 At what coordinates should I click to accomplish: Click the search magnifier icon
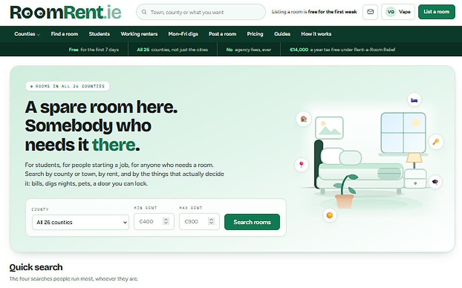[x=144, y=12]
